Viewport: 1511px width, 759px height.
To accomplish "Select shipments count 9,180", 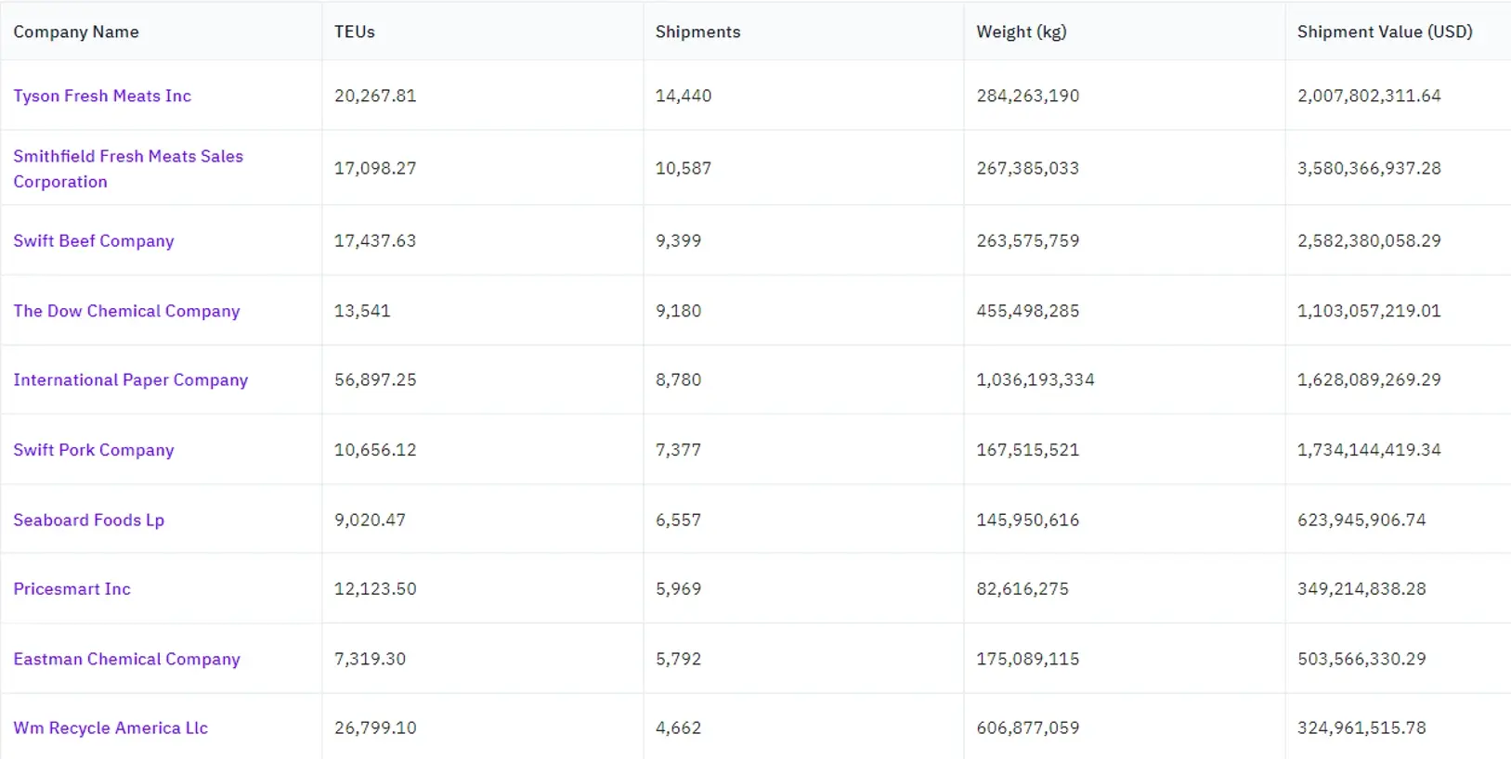I will click(x=678, y=311).
